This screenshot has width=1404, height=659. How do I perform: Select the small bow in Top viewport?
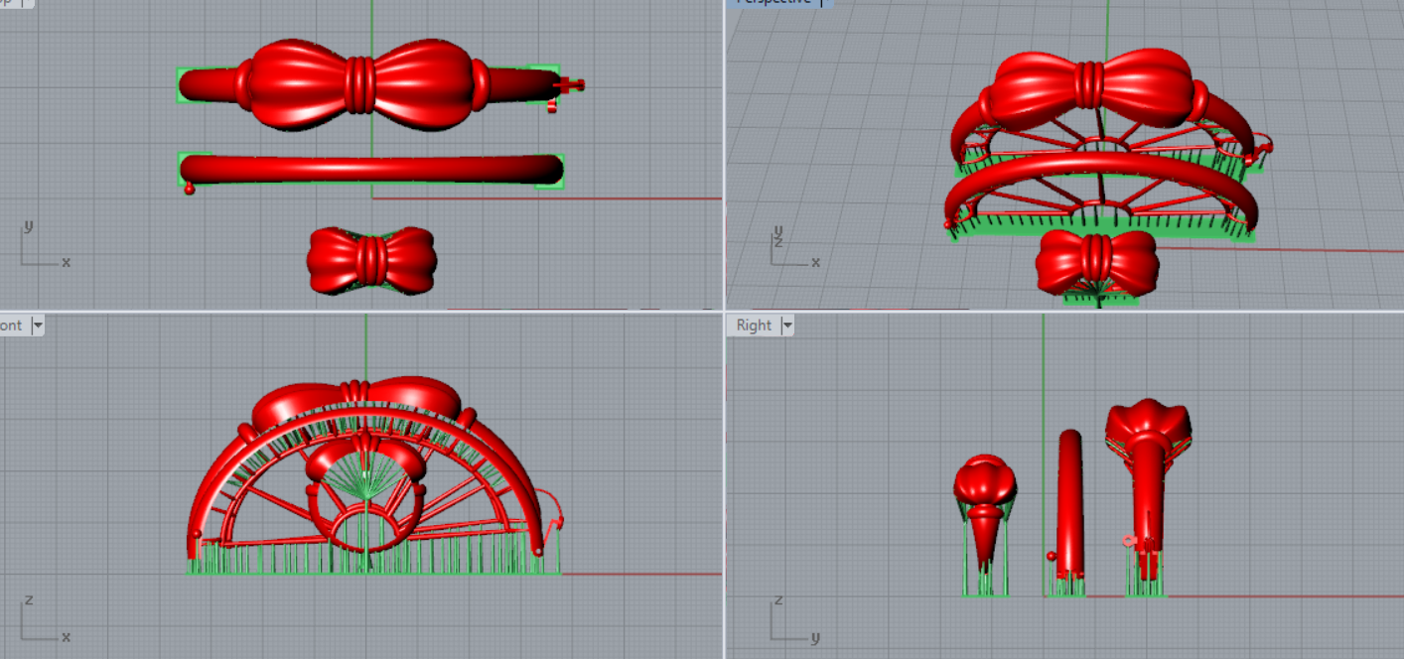(370, 260)
